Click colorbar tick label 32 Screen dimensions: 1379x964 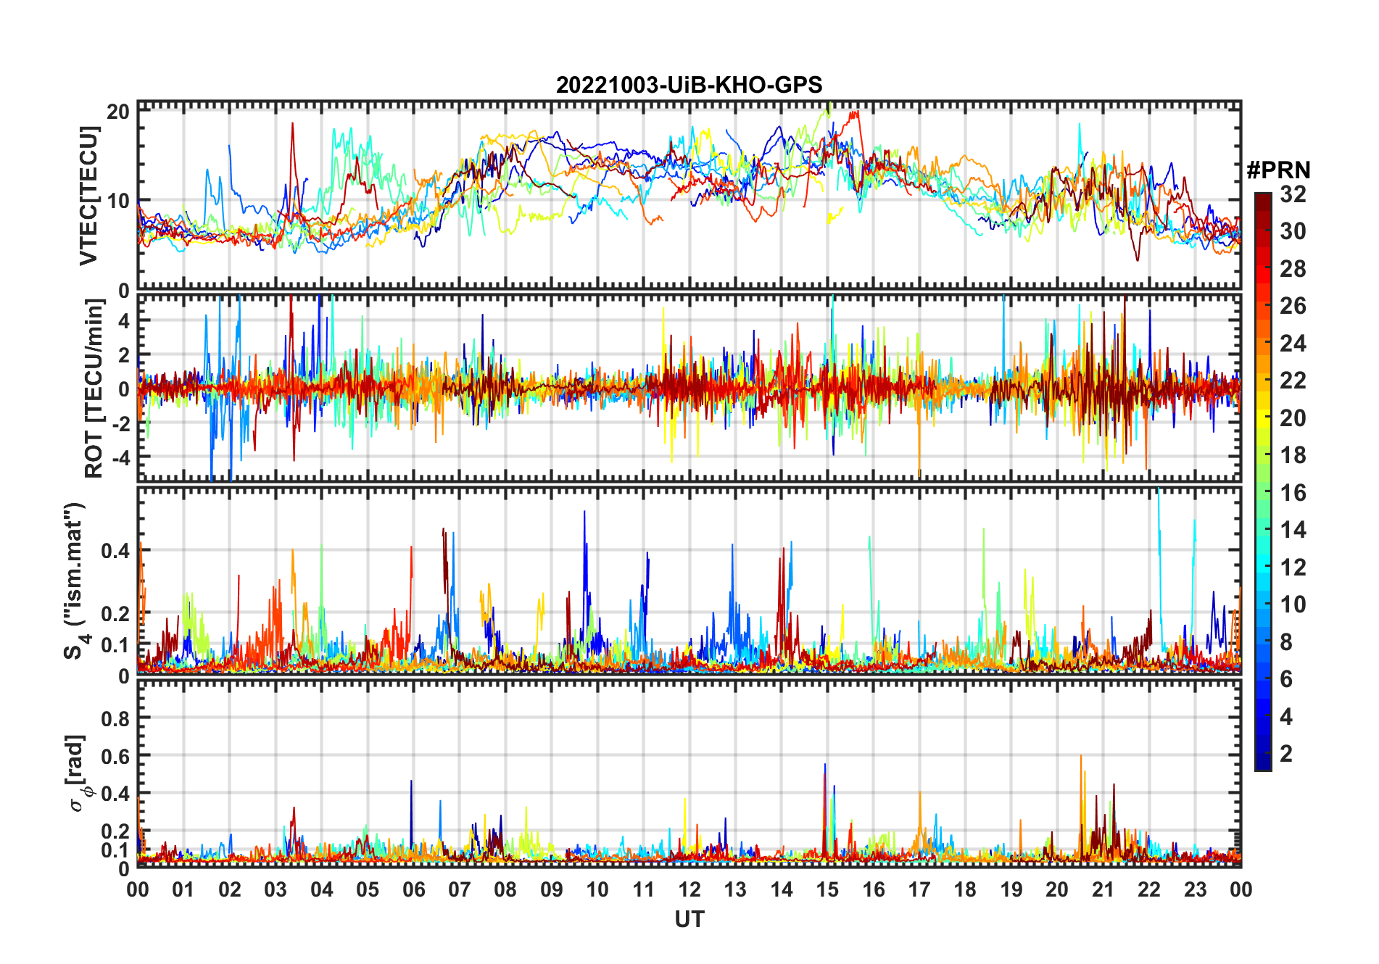pos(1293,194)
